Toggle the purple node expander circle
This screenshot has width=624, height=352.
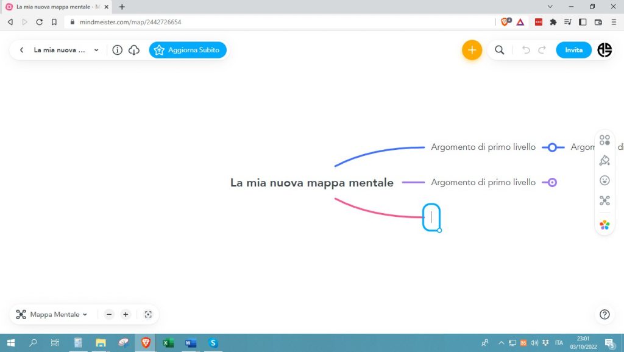click(x=552, y=182)
